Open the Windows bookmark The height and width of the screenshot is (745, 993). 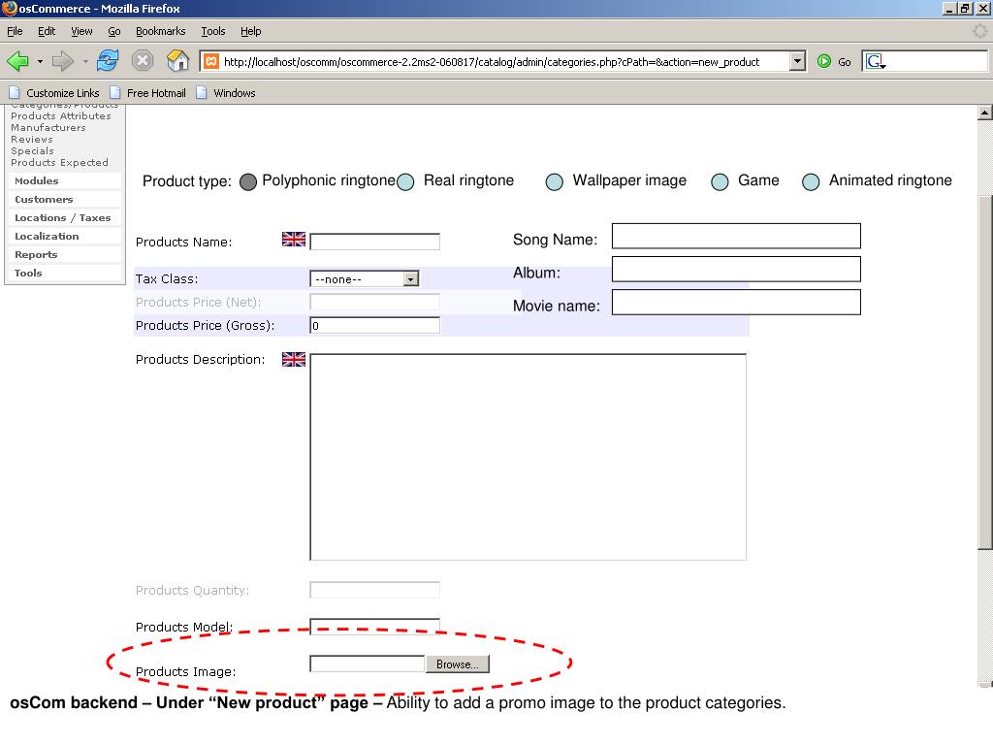click(226, 92)
